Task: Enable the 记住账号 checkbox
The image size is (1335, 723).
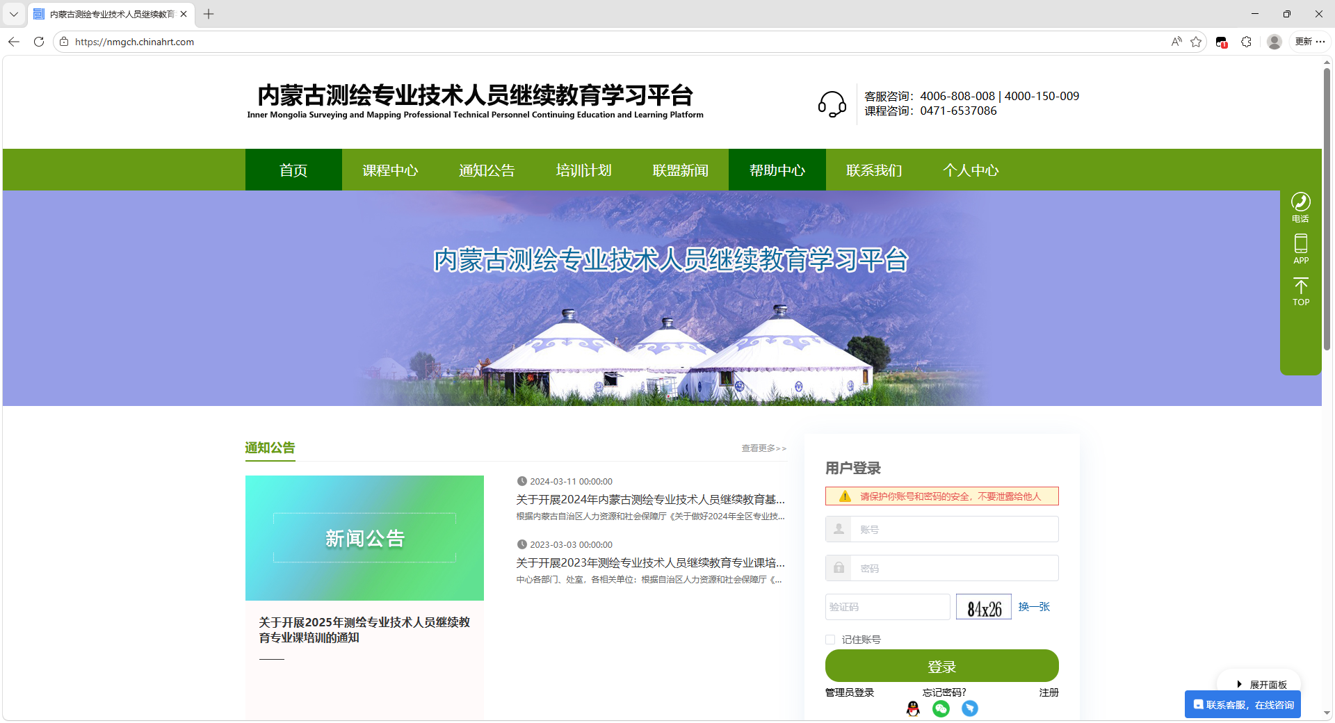Action: pos(830,640)
